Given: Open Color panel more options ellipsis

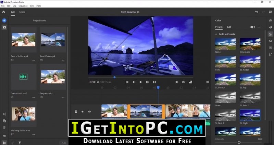Looking at the screenshot, I should (259, 27).
